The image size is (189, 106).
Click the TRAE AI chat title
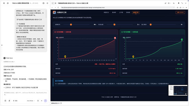[x=21, y=3]
